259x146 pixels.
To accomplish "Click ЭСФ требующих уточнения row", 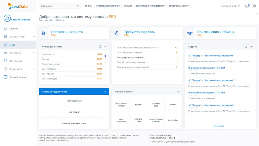I will pos(147,53).
